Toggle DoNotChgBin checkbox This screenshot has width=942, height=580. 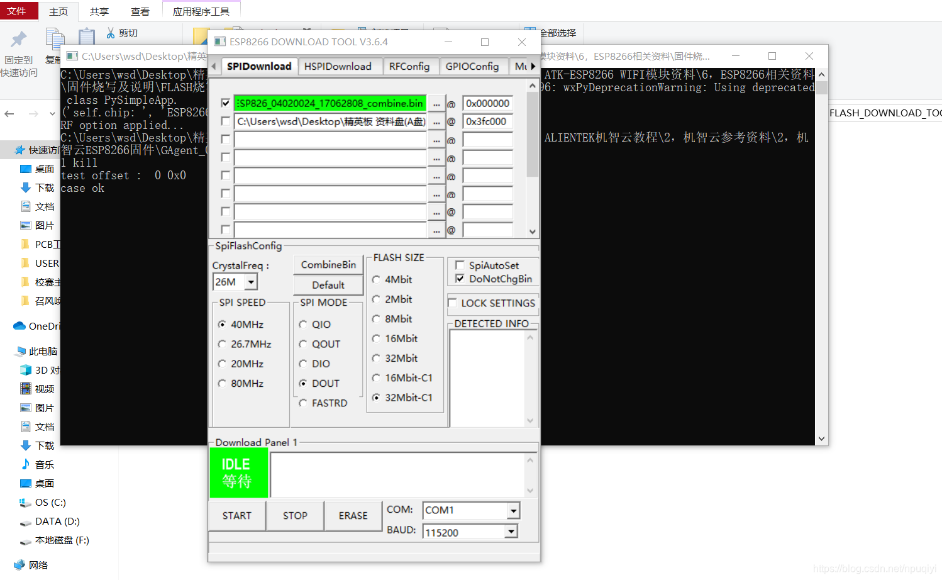click(x=460, y=278)
